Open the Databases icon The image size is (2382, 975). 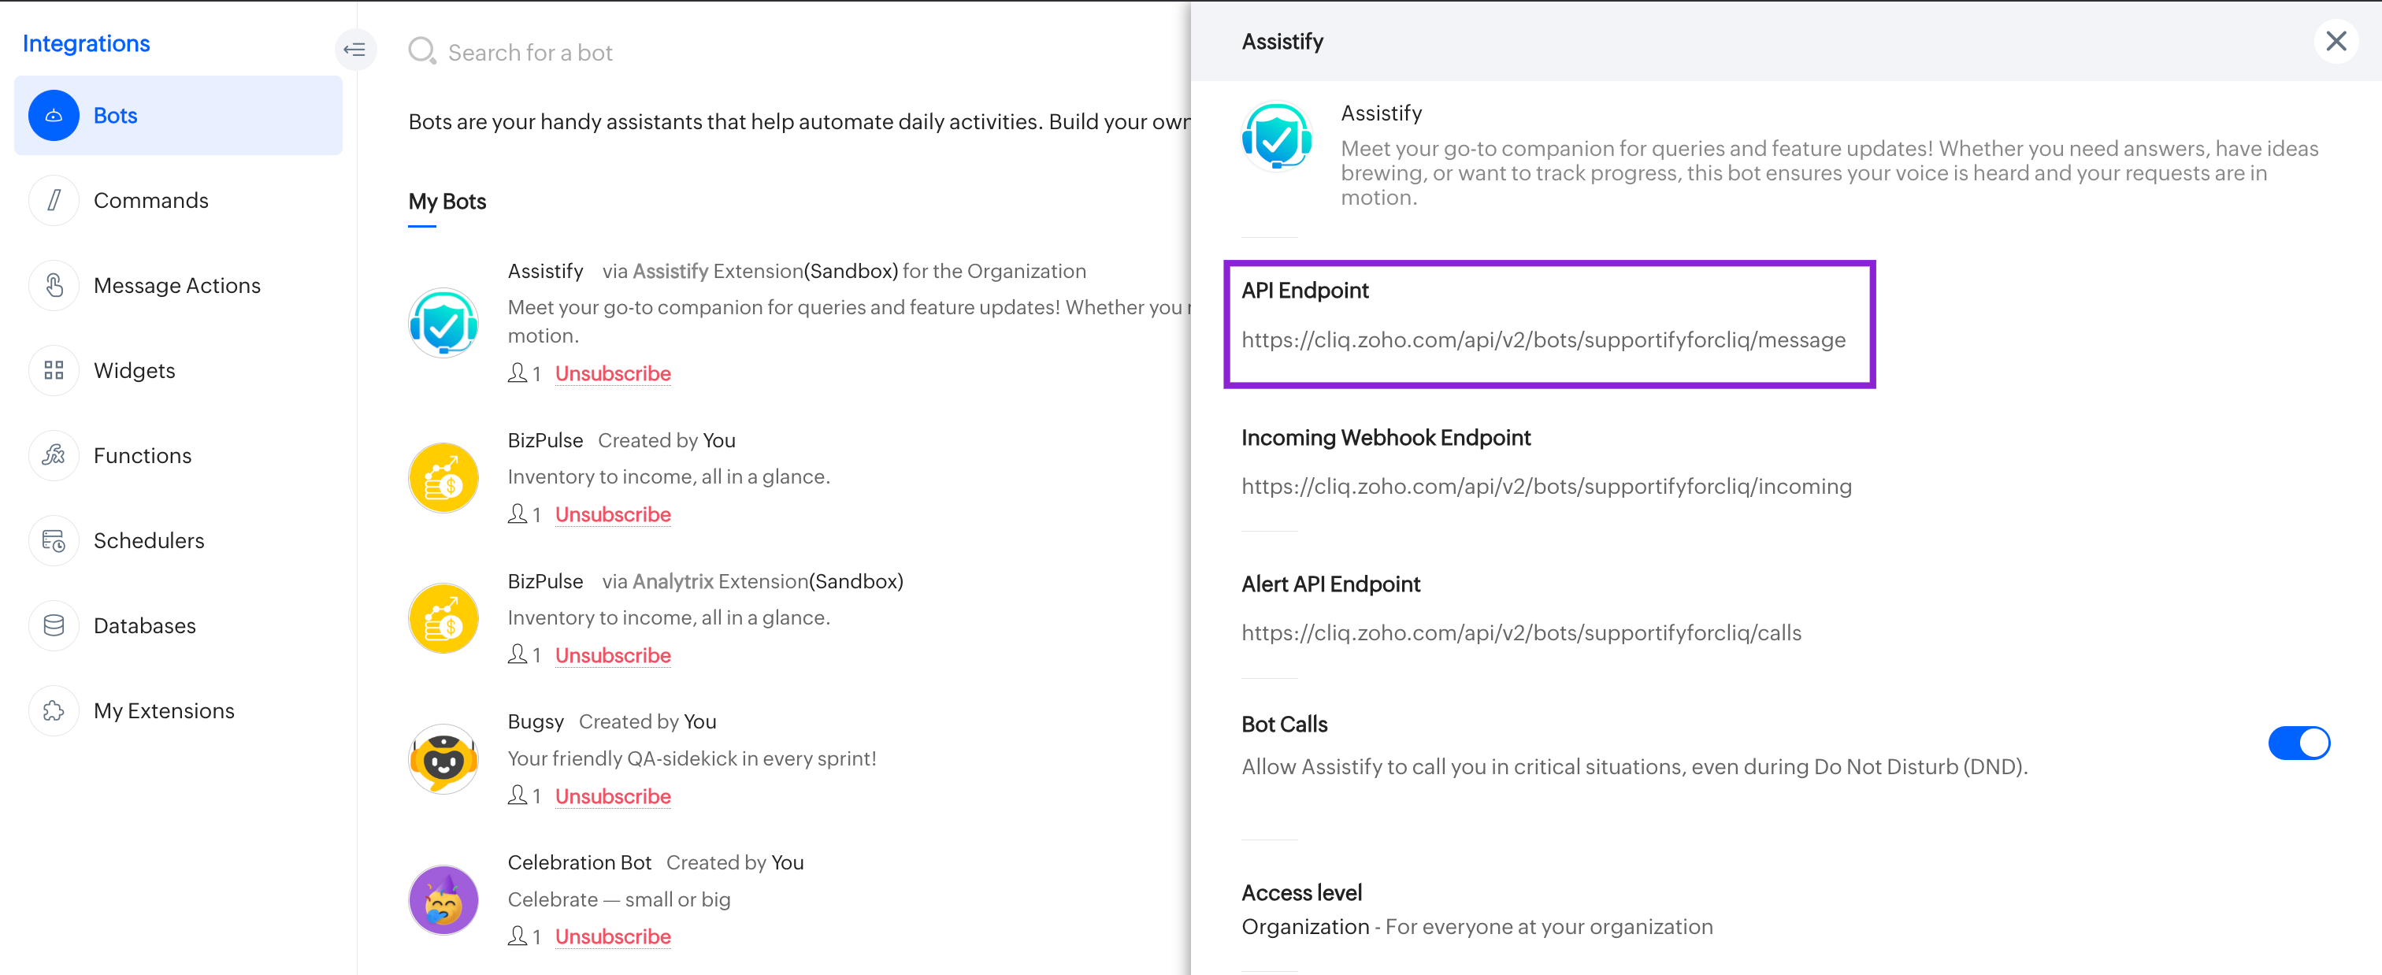click(54, 625)
